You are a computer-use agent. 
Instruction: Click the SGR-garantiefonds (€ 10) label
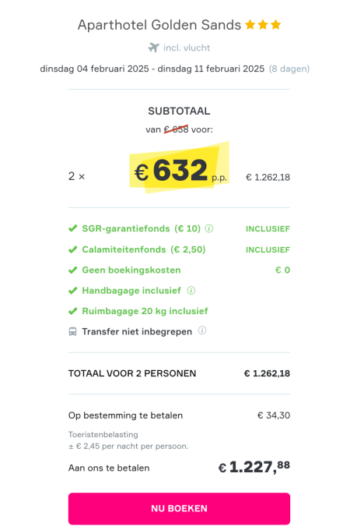[x=142, y=229]
